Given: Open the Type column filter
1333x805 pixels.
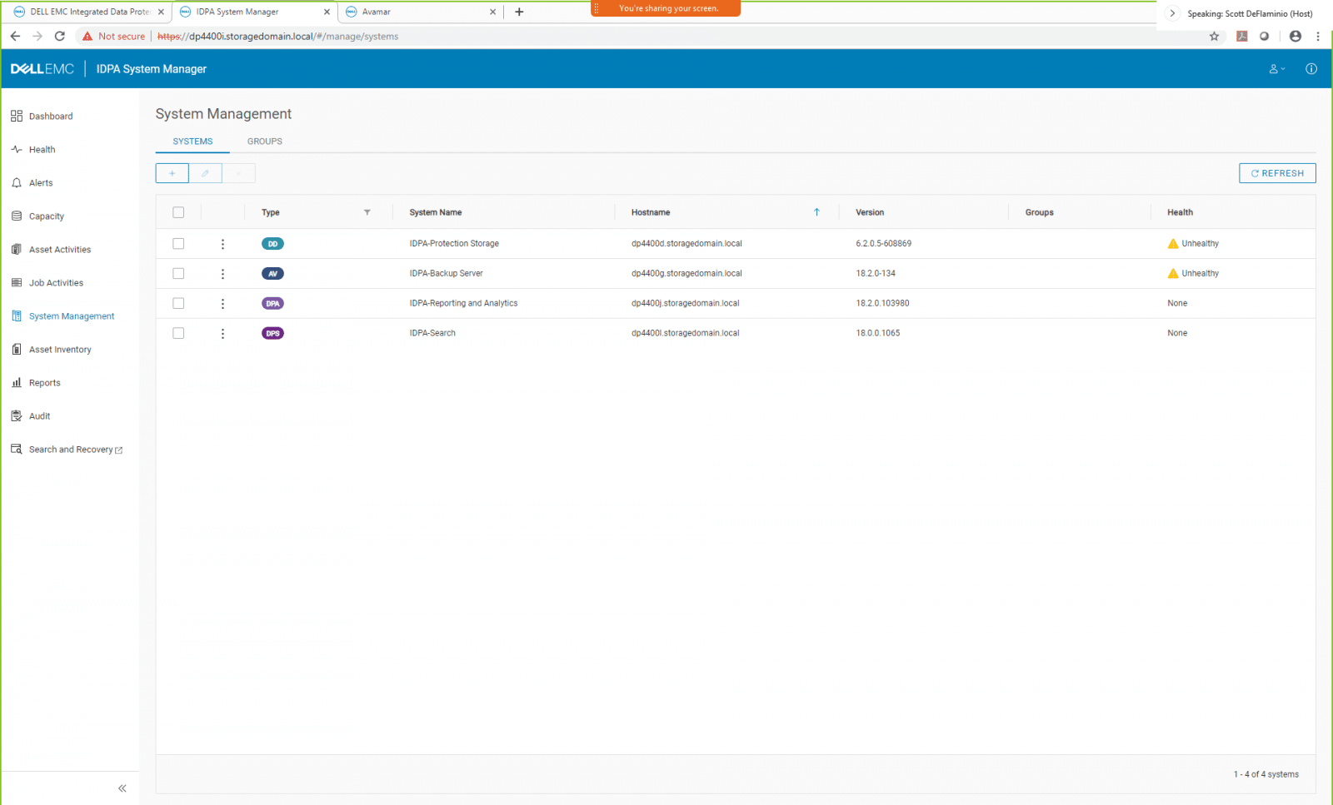Looking at the screenshot, I should 367,212.
